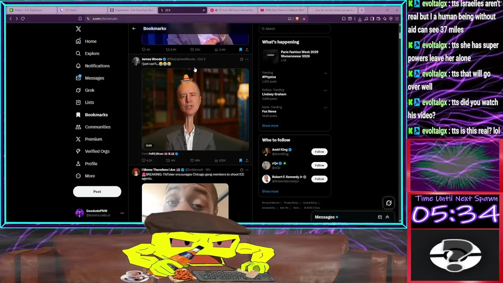Open the Fox News trending topic
This screenshot has height=283, width=503.
tap(269, 112)
